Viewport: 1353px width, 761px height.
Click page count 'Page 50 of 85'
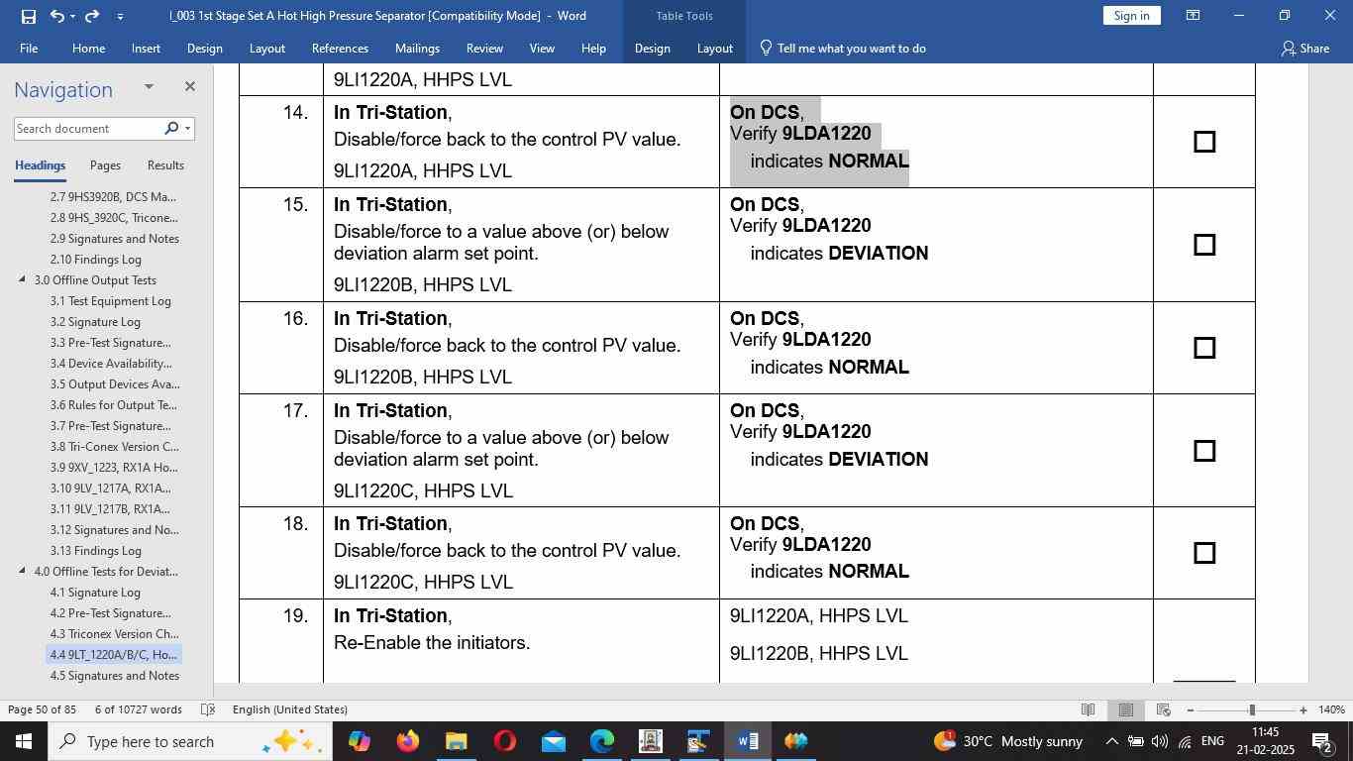tap(42, 709)
